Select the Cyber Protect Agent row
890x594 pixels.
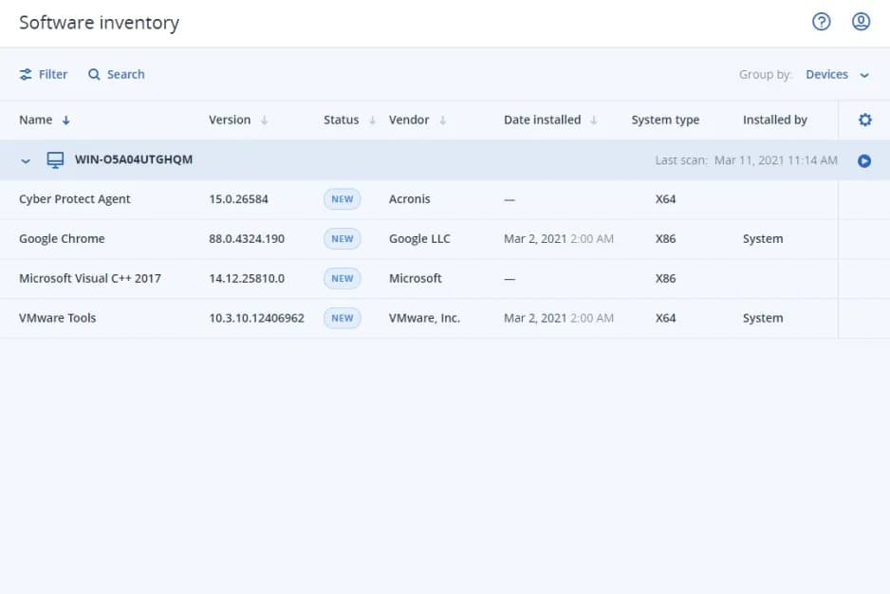[75, 199]
